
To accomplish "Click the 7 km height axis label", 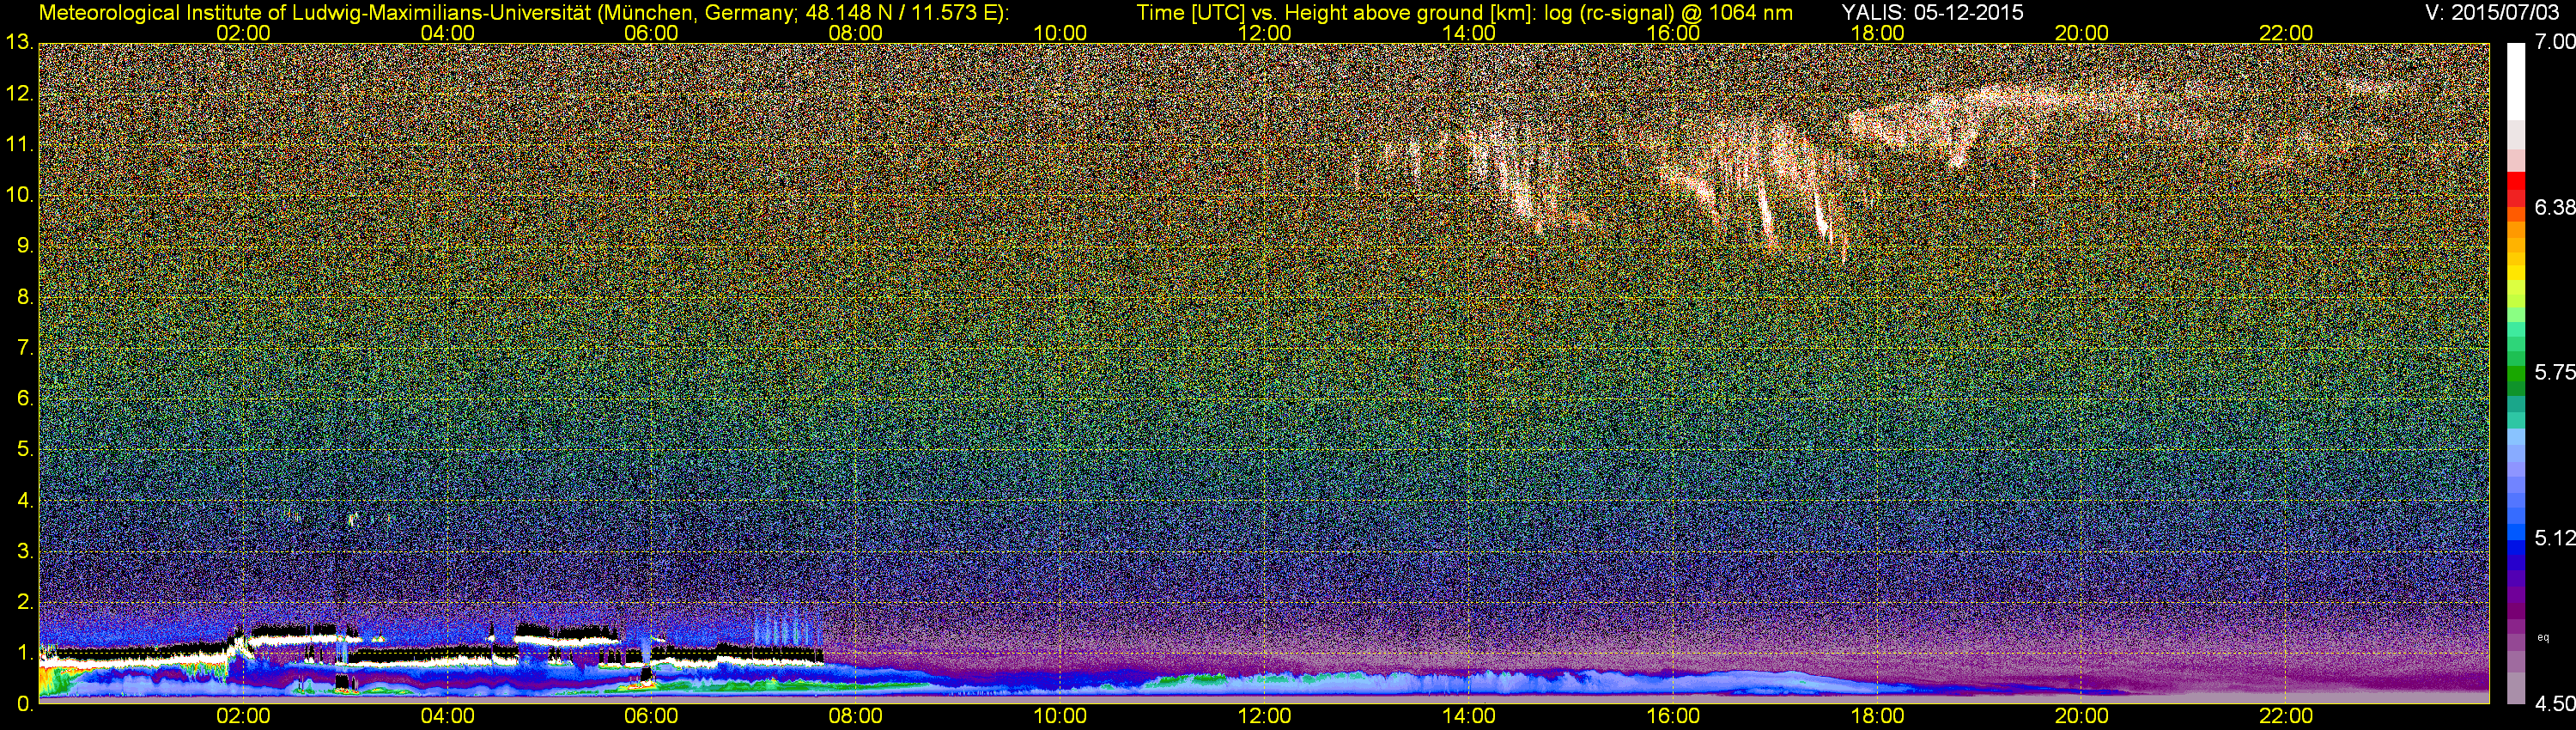I will pyautogui.click(x=24, y=348).
